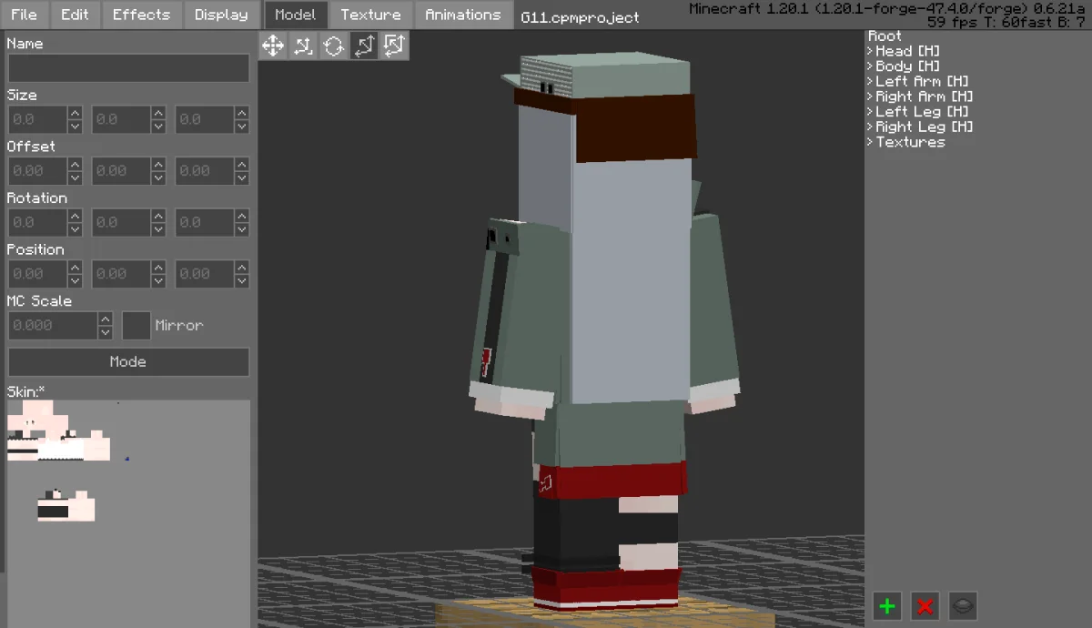Decrease the second Offset value with down arrow
Image resolution: width=1092 pixels, height=628 pixels.
158,178
